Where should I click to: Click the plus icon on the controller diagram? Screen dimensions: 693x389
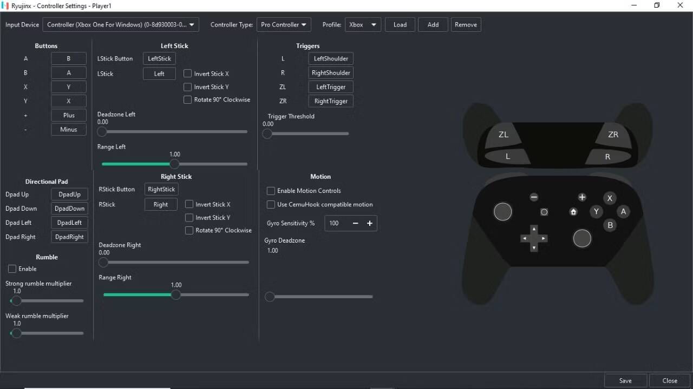coord(582,197)
